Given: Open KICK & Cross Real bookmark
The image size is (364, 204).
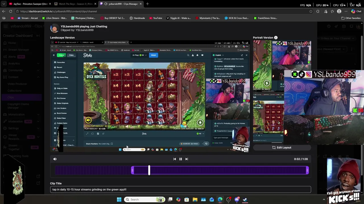Looking at the screenshot, I should [x=236, y=18].
